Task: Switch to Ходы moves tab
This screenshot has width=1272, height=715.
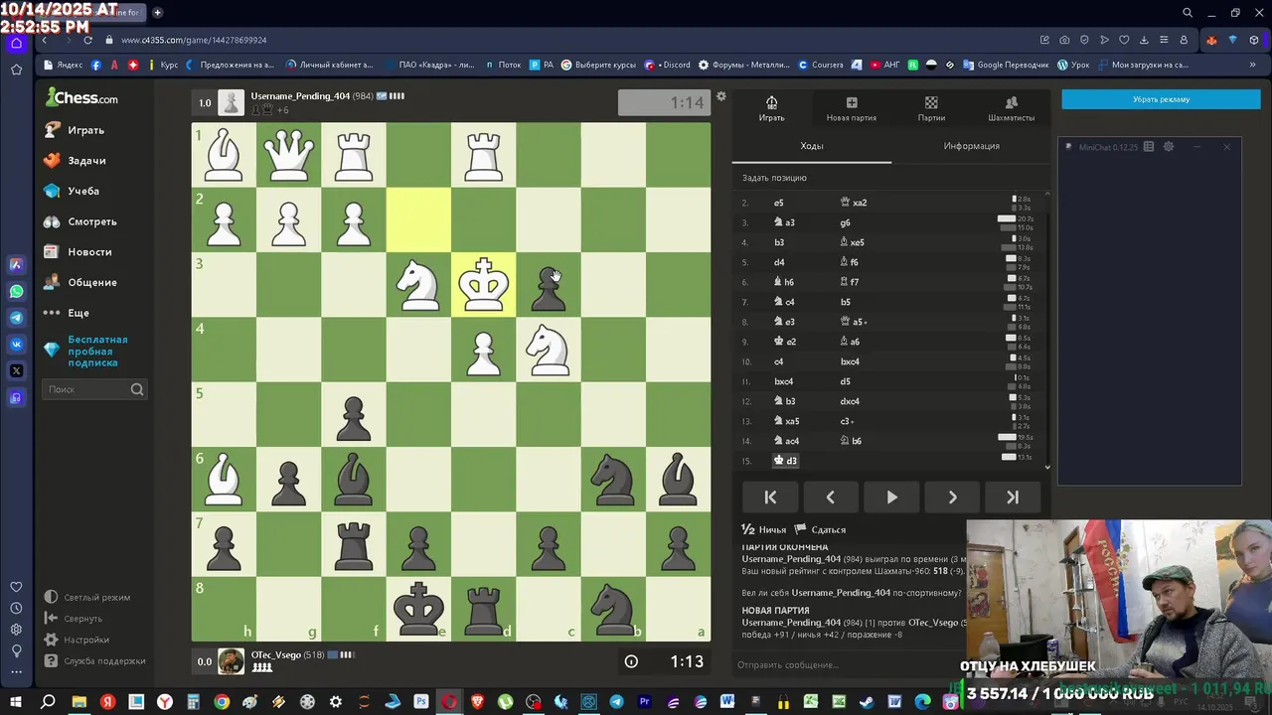Action: [812, 146]
